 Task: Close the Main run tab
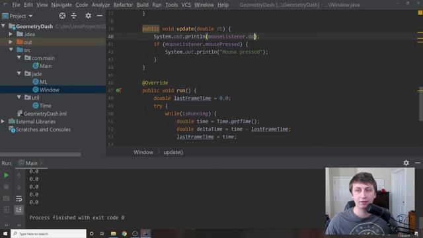(x=42, y=163)
